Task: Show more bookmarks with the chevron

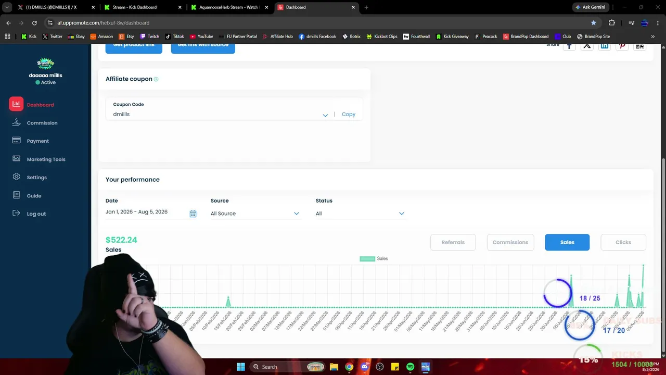Action: pos(653,36)
